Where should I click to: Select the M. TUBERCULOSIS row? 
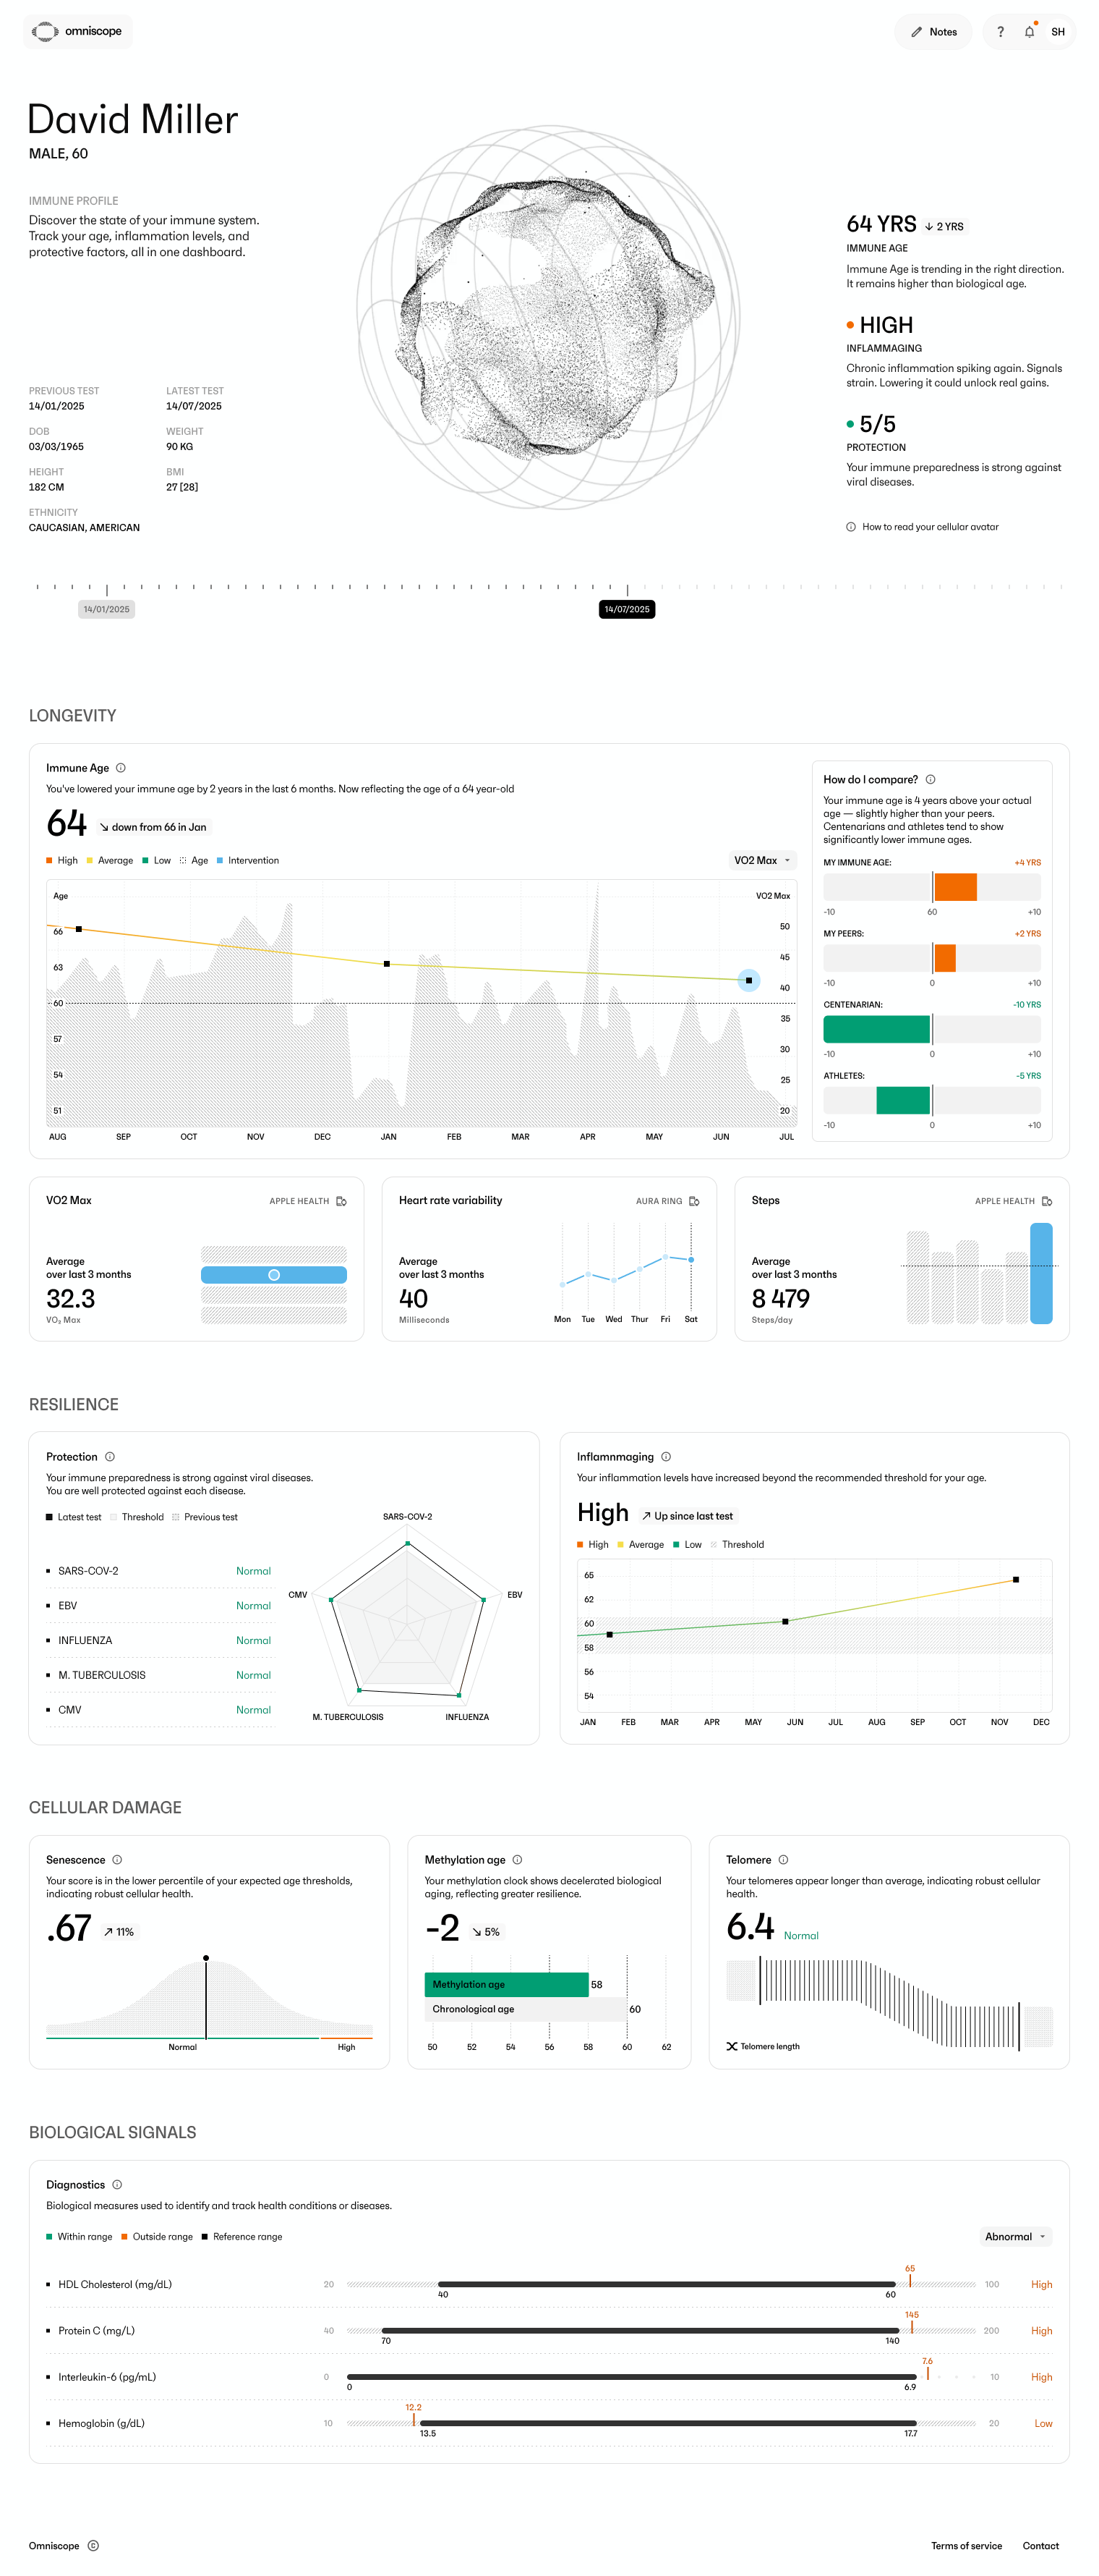159,1675
